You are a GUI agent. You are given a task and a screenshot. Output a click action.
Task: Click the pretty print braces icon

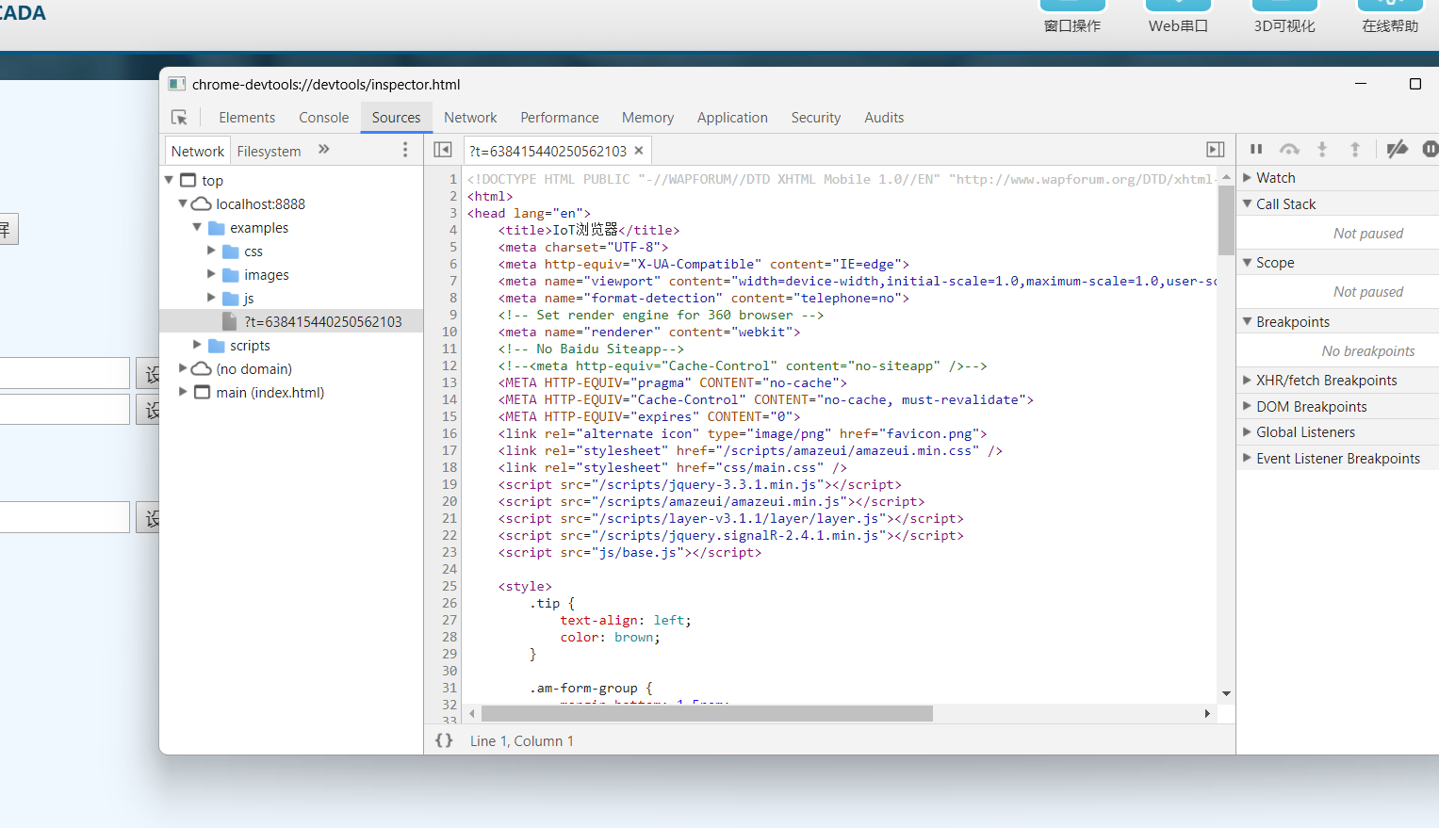444,740
